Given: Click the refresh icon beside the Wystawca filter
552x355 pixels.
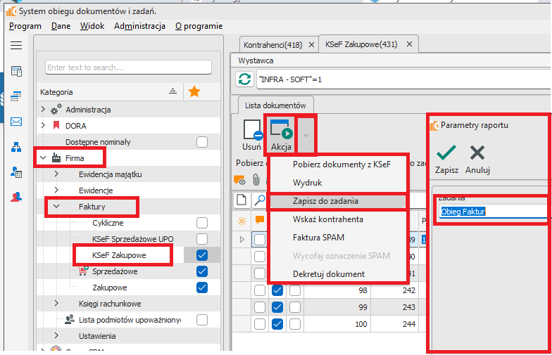Looking at the screenshot, I should tap(244, 79).
